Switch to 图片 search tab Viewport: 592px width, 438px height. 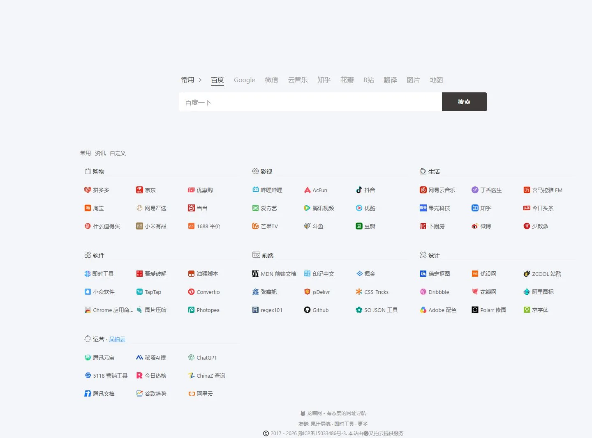click(x=413, y=80)
